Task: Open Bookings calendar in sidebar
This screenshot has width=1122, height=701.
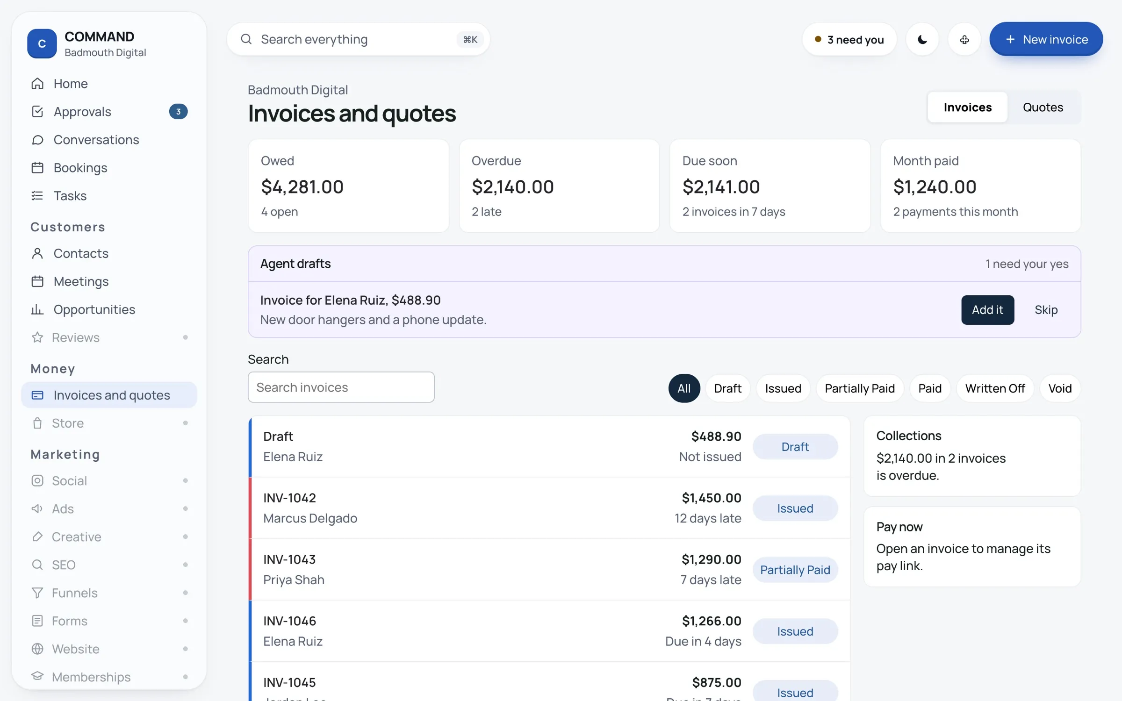Action: [x=109, y=167]
